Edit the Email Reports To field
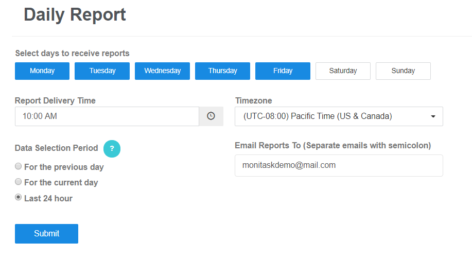 [339, 165]
